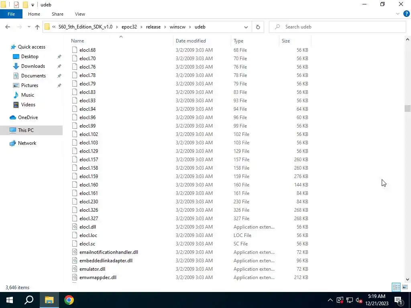This screenshot has height=308, width=411.
Task: Select the elocl.94 file icon
Action: (x=75, y=109)
